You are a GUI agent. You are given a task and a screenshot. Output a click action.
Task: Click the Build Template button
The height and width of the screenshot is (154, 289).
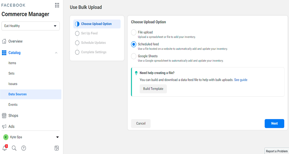pyautogui.click(x=153, y=89)
